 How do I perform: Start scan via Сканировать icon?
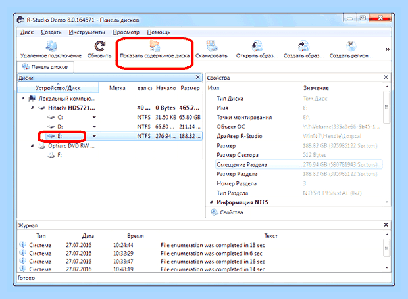coord(211,46)
